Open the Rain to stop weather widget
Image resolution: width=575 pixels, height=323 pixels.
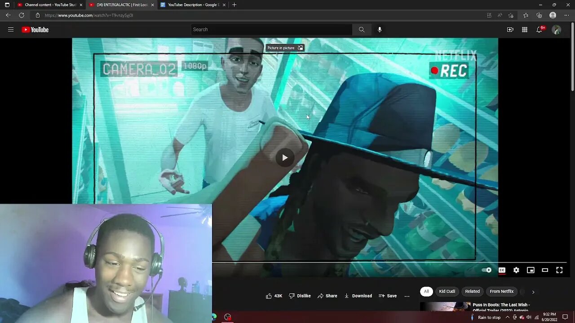tap(485, 317)
